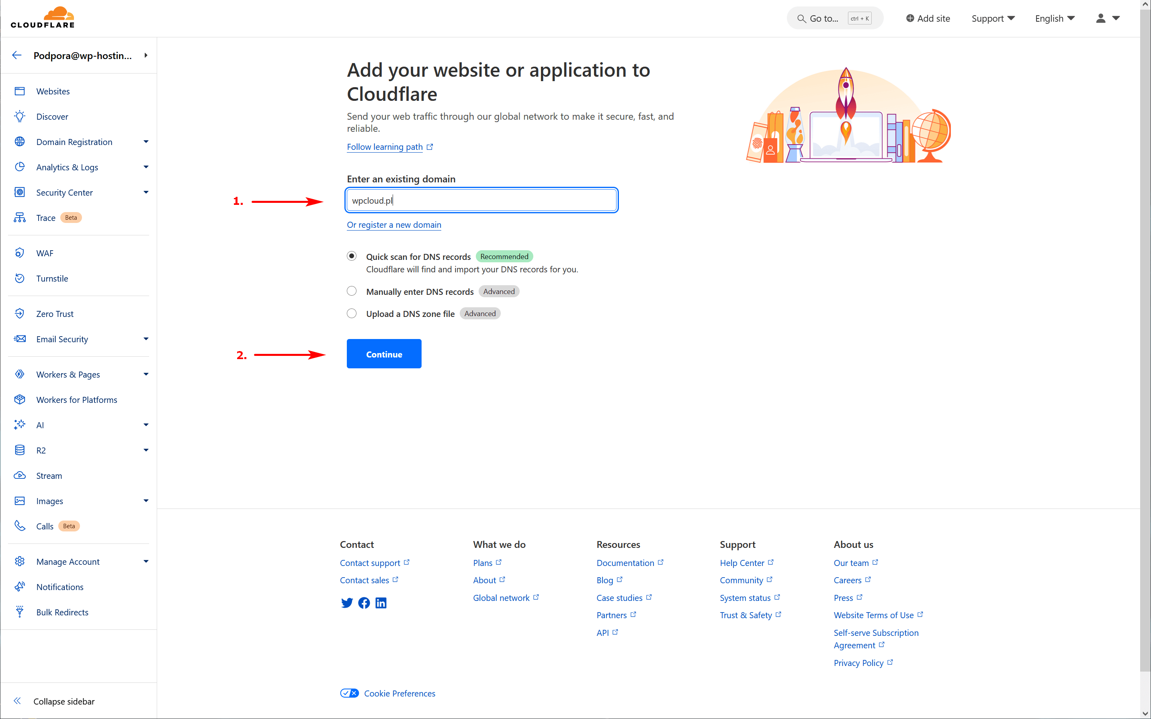Expand Domain Registration submenu arrow
The height and width of the screenshot is (719, 1151).
(x=146, y=141)
